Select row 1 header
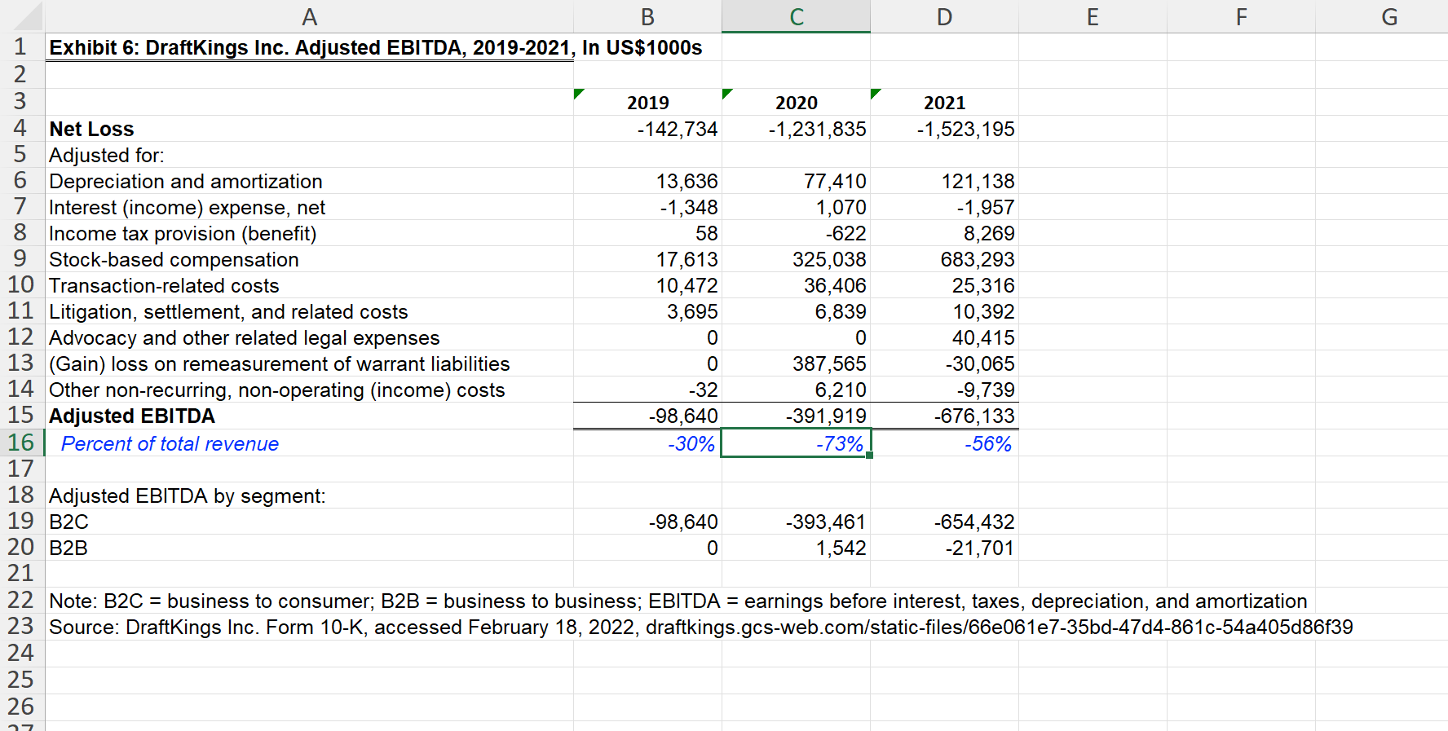Image resolution: width=1448 pixels, height=731 pixels. coord(22,47)
